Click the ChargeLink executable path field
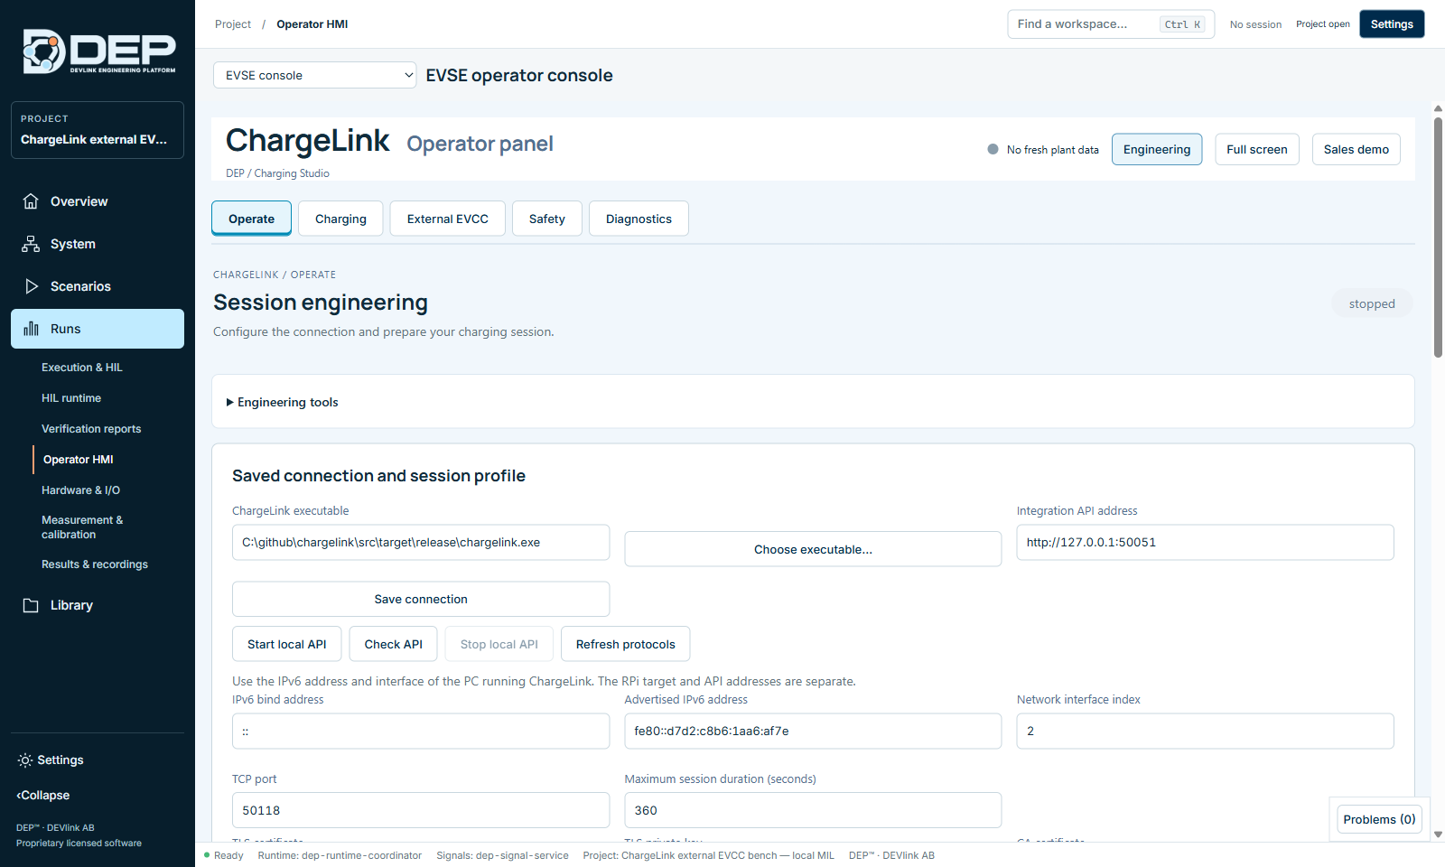 [x=421, y=543]
